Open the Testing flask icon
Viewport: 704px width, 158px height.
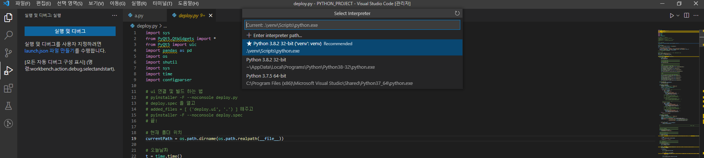tap(8, 106)
